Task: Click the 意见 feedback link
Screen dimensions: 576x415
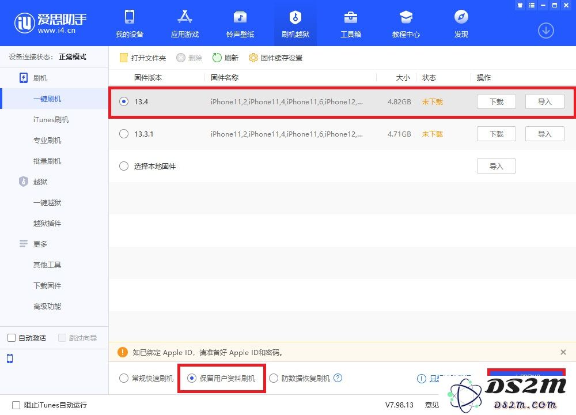Action: point(432,405)
